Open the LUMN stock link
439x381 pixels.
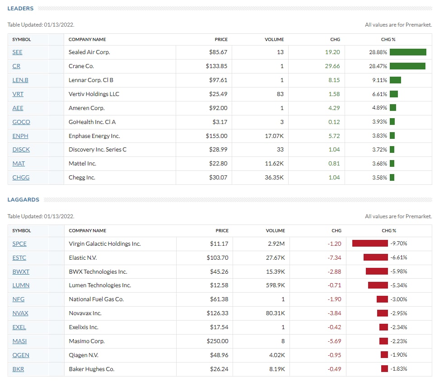click(x=21, y=285)
